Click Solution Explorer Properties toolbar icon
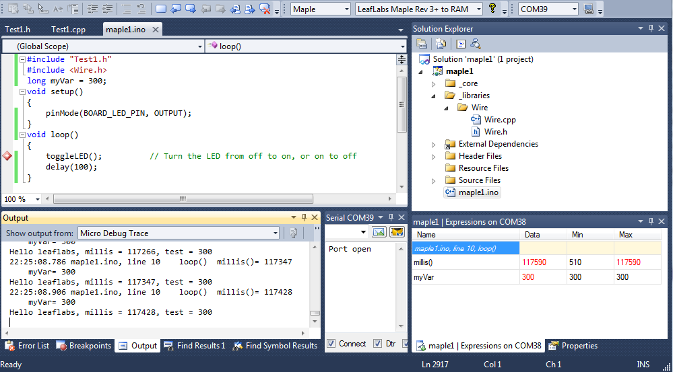Viewport: 673px width, 372px height. [x=422, y=43]
